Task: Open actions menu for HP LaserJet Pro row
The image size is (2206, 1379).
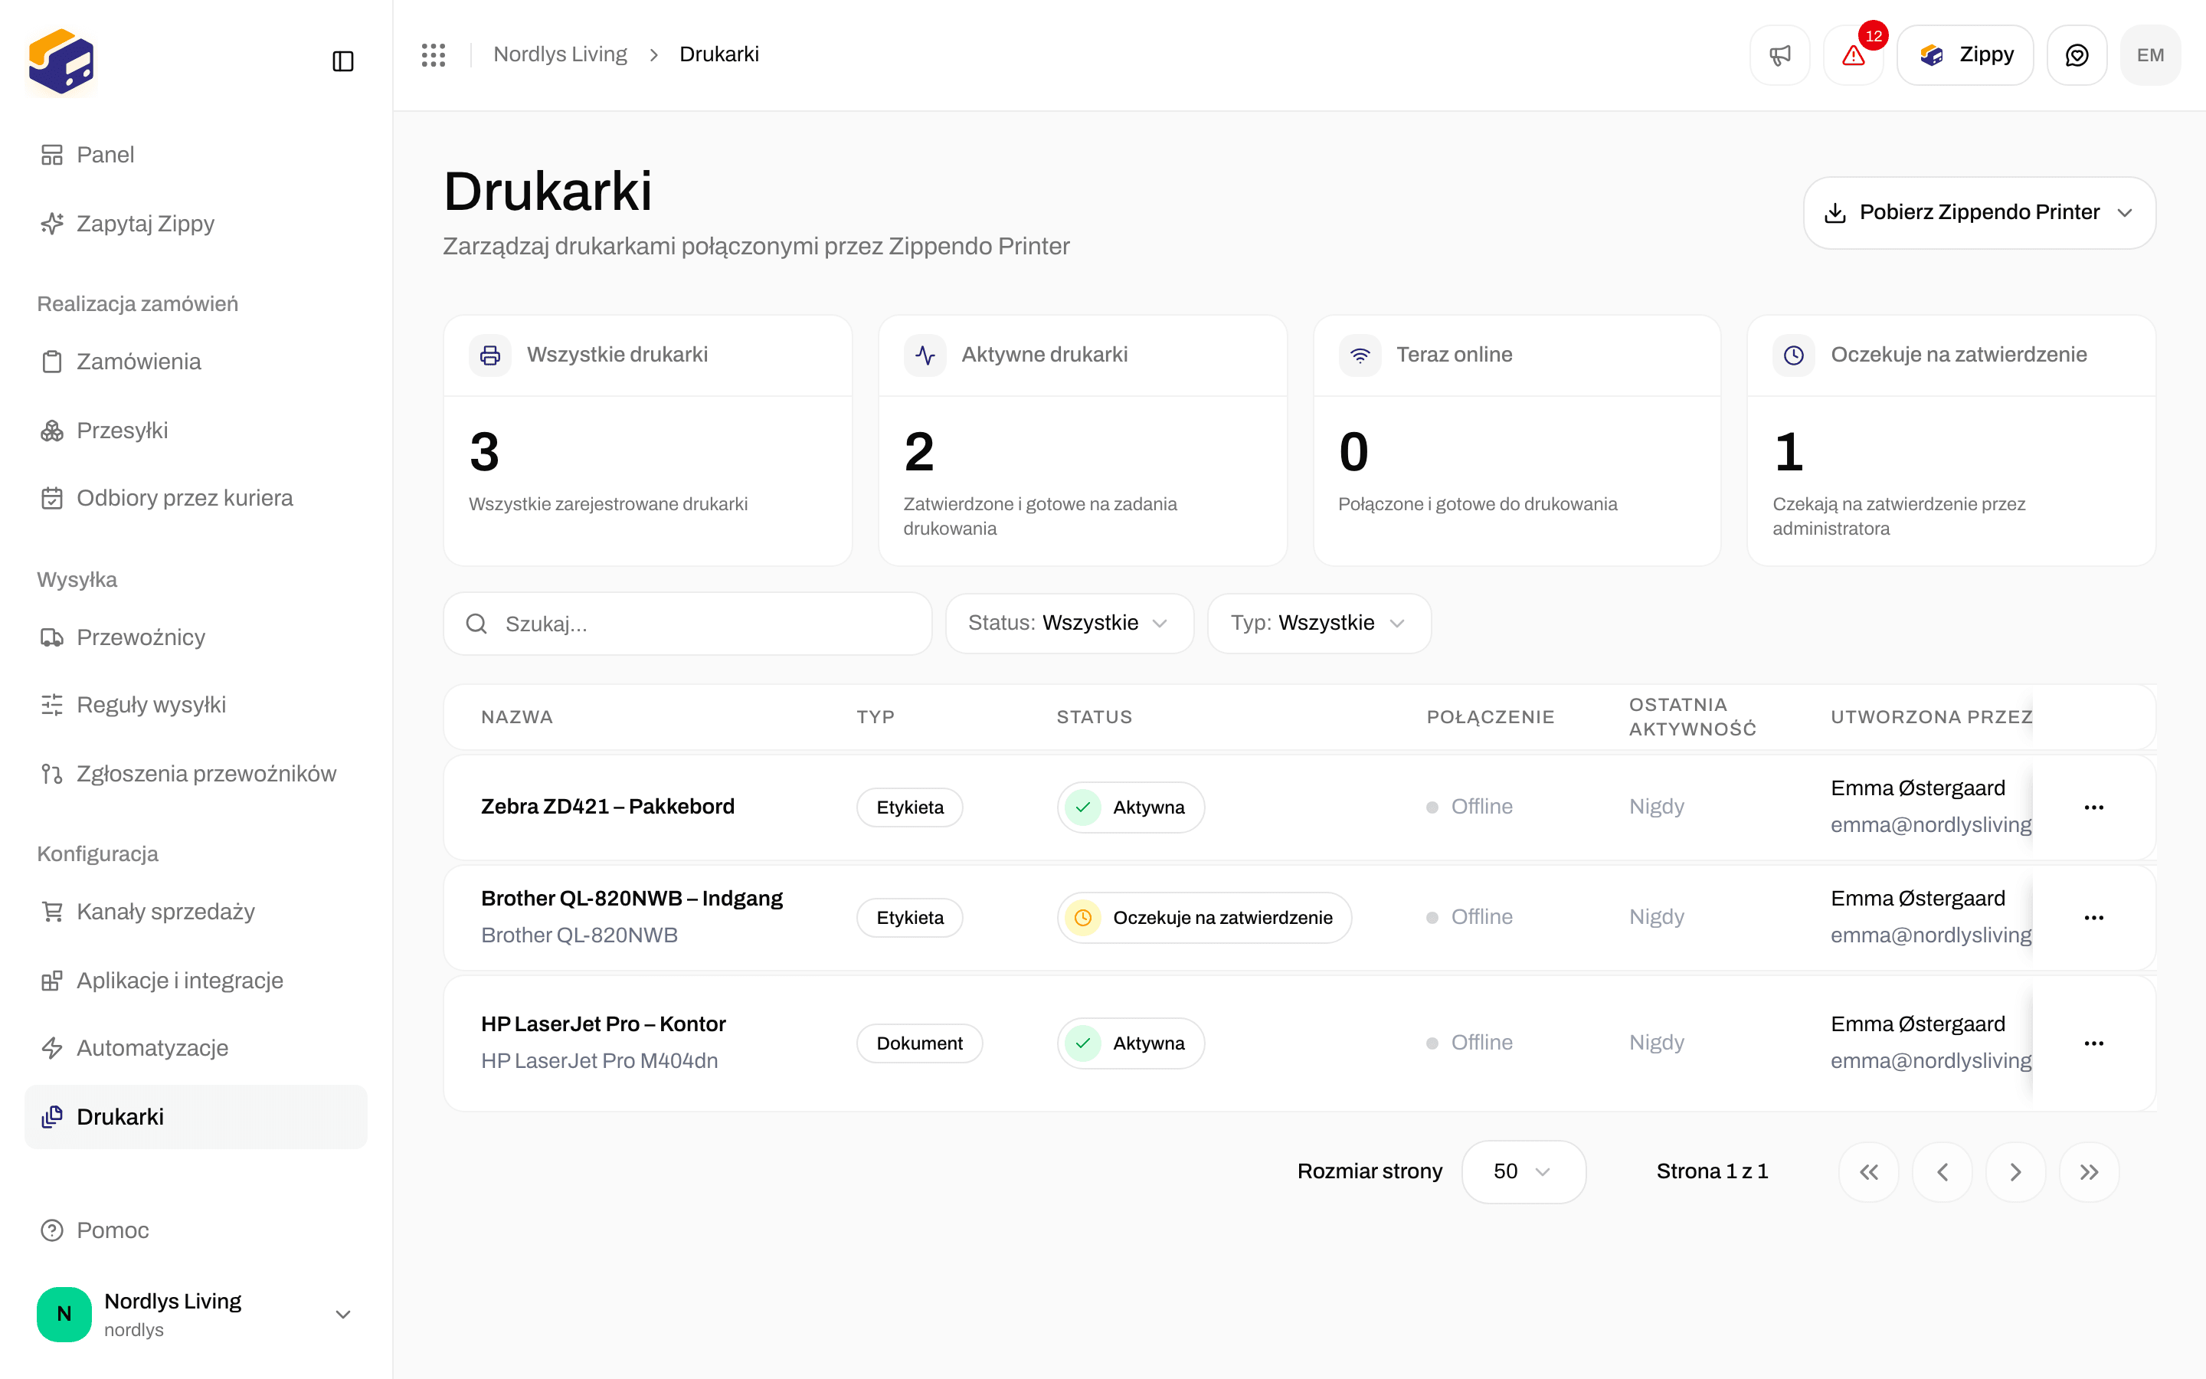Action: pyautogui.click(x=2093, y=1043)
